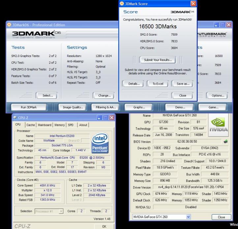Click Change under Settings
The height and width of the screenshot is (229, 238).
(x=104, y=96)
